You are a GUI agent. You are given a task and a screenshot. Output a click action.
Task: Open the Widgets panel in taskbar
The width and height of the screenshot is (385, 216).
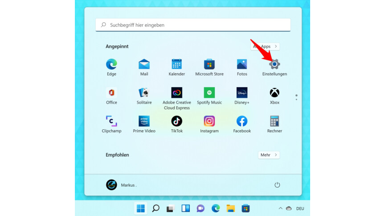[x=186, y=208]
